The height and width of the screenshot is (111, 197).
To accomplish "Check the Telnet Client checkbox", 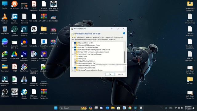I will click(75, 56).
